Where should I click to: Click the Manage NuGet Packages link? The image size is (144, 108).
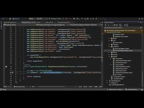point(114,32)
